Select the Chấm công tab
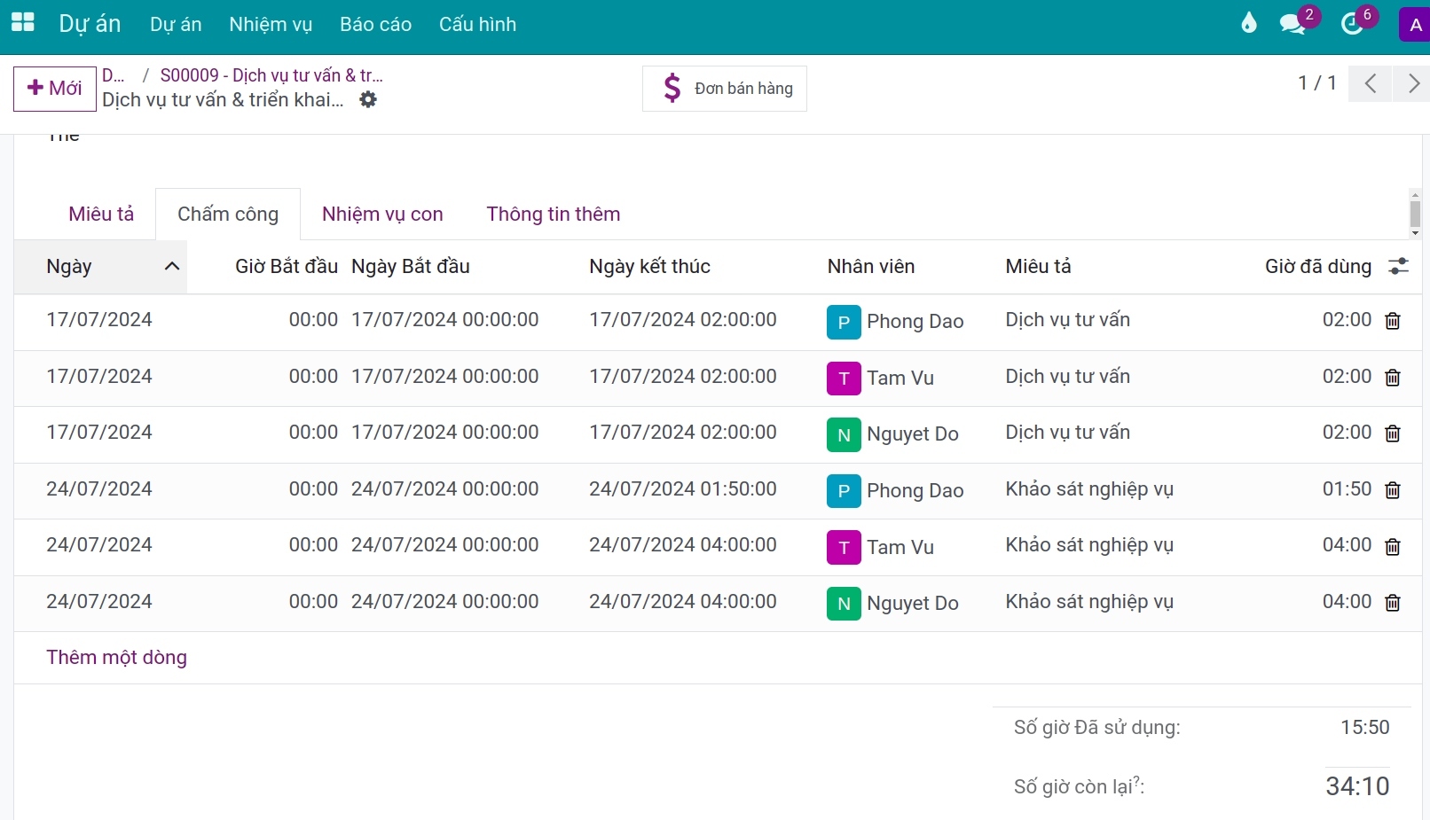Viewport: 1430px width, 820px height. click(228, 214)
